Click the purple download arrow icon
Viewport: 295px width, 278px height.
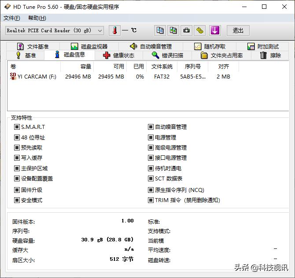[x=215, y=30]
